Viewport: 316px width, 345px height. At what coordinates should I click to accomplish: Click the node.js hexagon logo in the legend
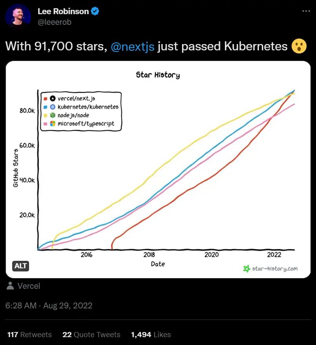point(53,115)
